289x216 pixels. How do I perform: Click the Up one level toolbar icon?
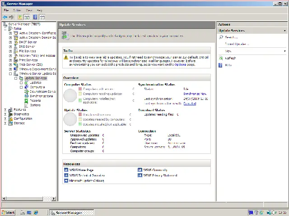tap(21, 17)
